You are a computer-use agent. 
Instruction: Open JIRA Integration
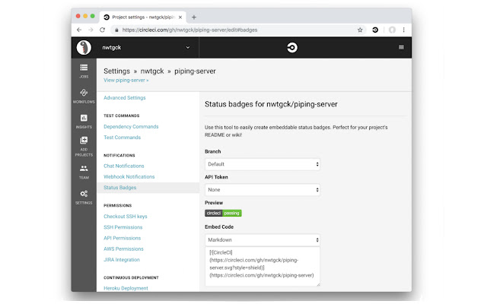coord(122,260)
